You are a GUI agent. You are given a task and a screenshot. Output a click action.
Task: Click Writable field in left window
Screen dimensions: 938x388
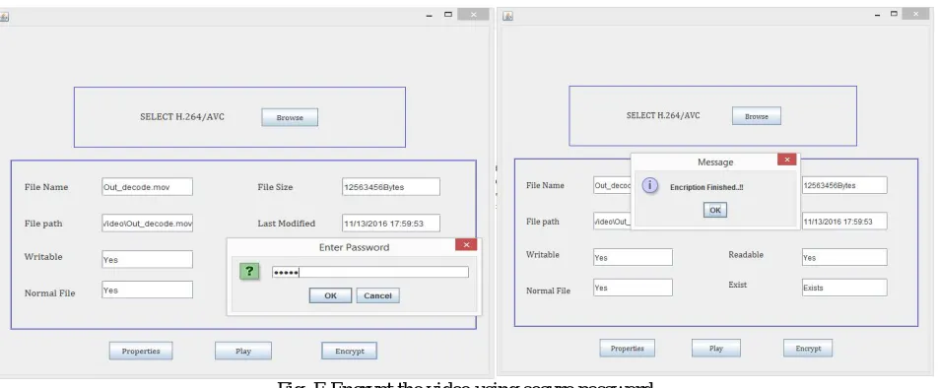pyautogui.click(x=147, y=259)
